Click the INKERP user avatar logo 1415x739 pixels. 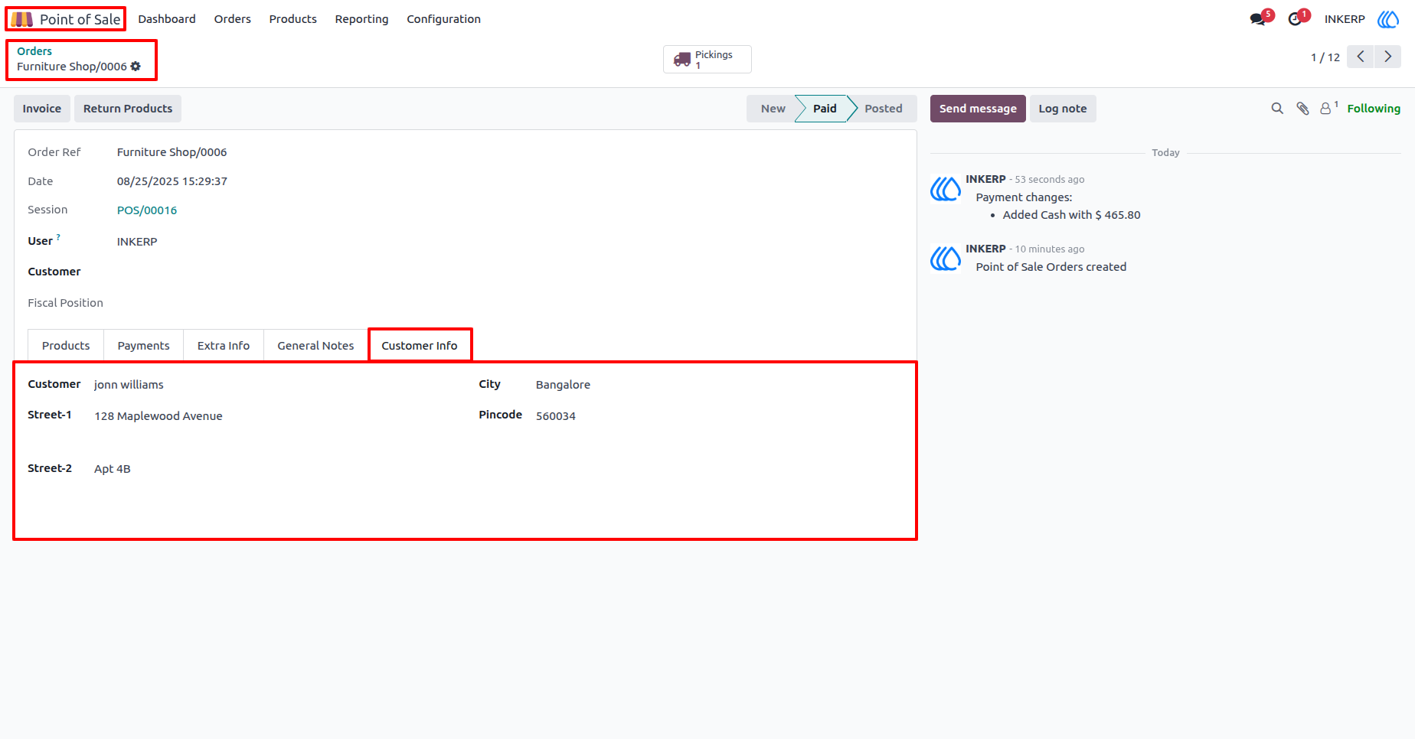[x=1388, y=19]
